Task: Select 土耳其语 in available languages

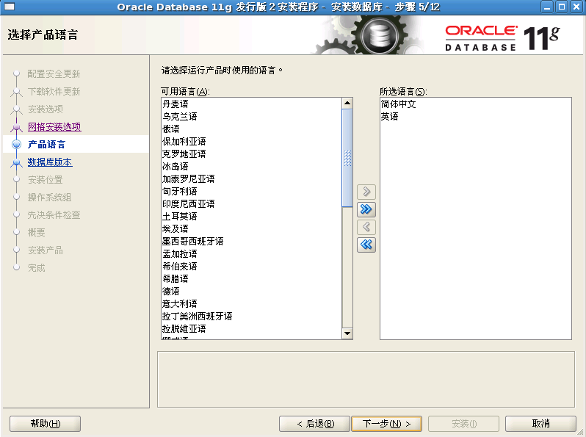Action: coord(252,217)
